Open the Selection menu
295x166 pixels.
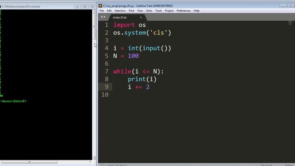coord(120,11)
